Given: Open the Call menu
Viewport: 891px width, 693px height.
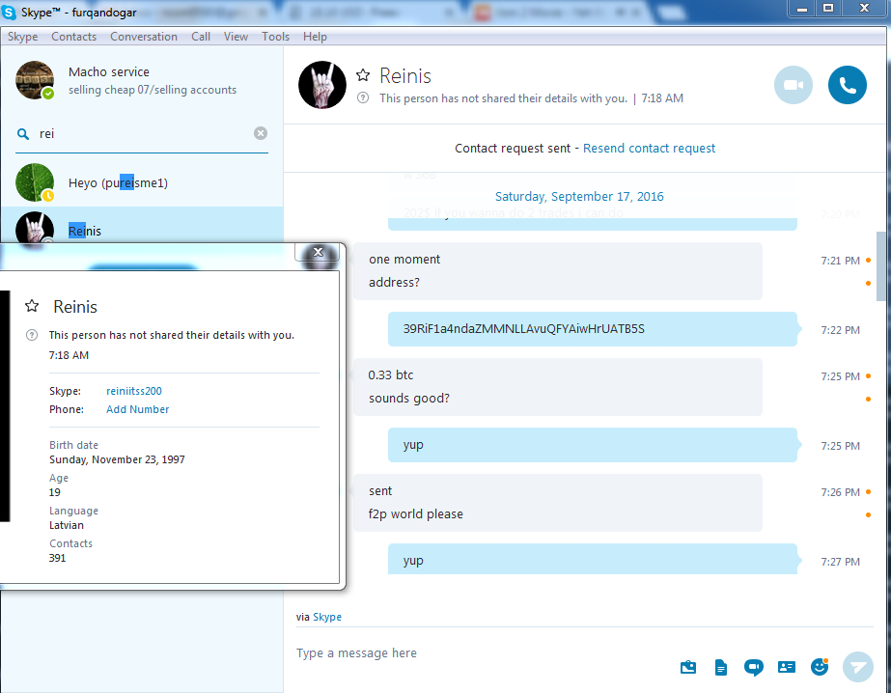Looking at the screenshot, I should point(201,37).
